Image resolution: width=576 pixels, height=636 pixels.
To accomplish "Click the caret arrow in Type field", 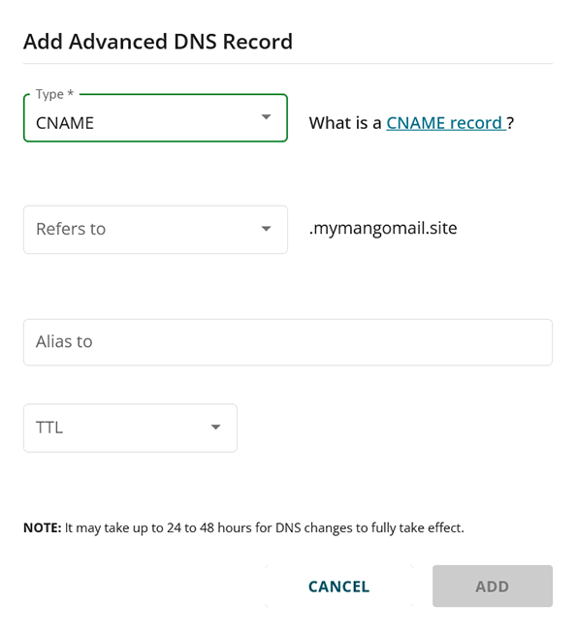I will pyautogui.click(x=266, y=116).
